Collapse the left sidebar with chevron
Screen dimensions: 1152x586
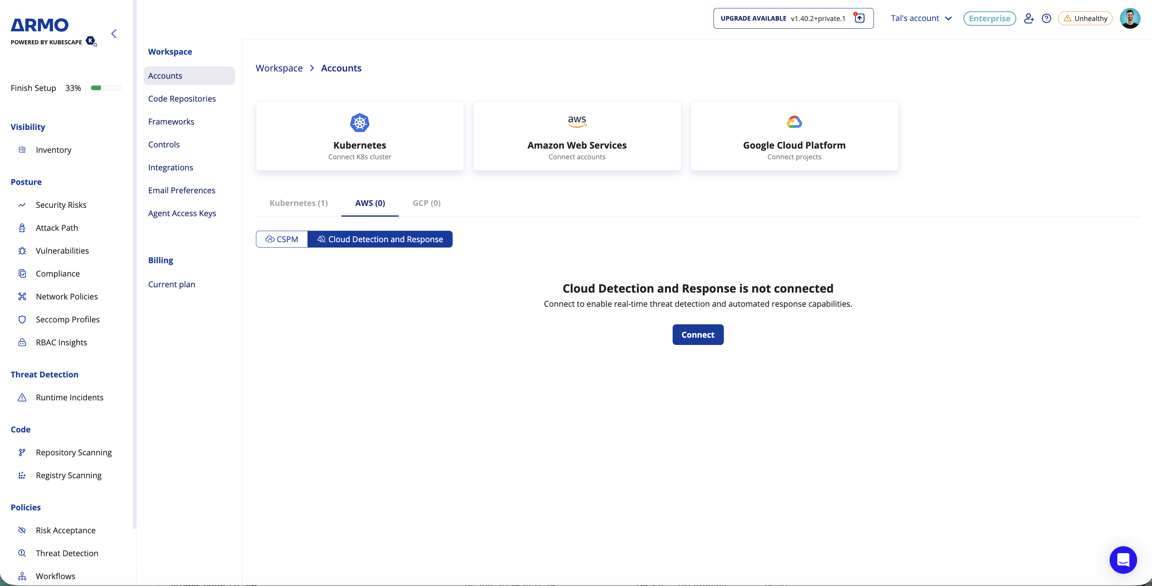click(114, 34)
